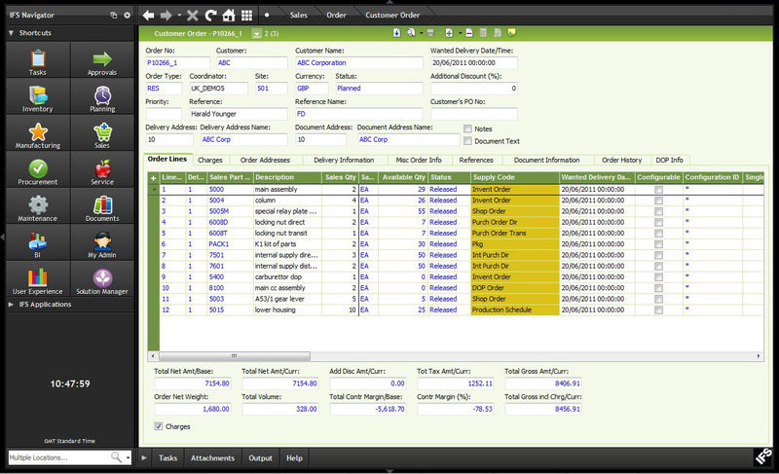
Task: Toggle the Document Text checkbox
Action: pos(467,141)
